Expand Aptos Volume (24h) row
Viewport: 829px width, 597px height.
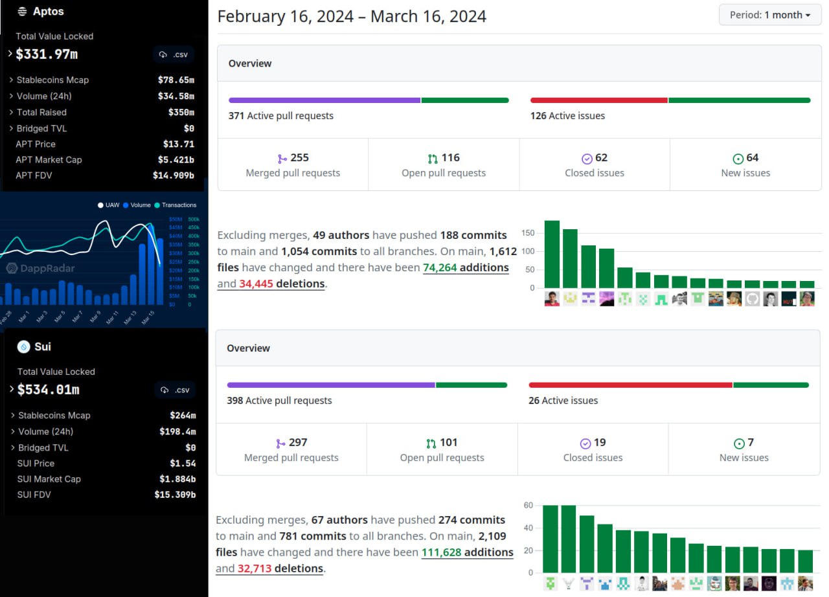(x=12, y=96)
